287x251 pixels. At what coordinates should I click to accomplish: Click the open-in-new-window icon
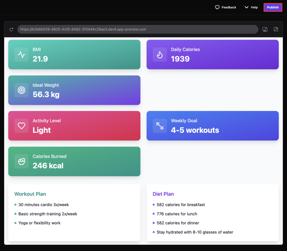pos(276,29)
